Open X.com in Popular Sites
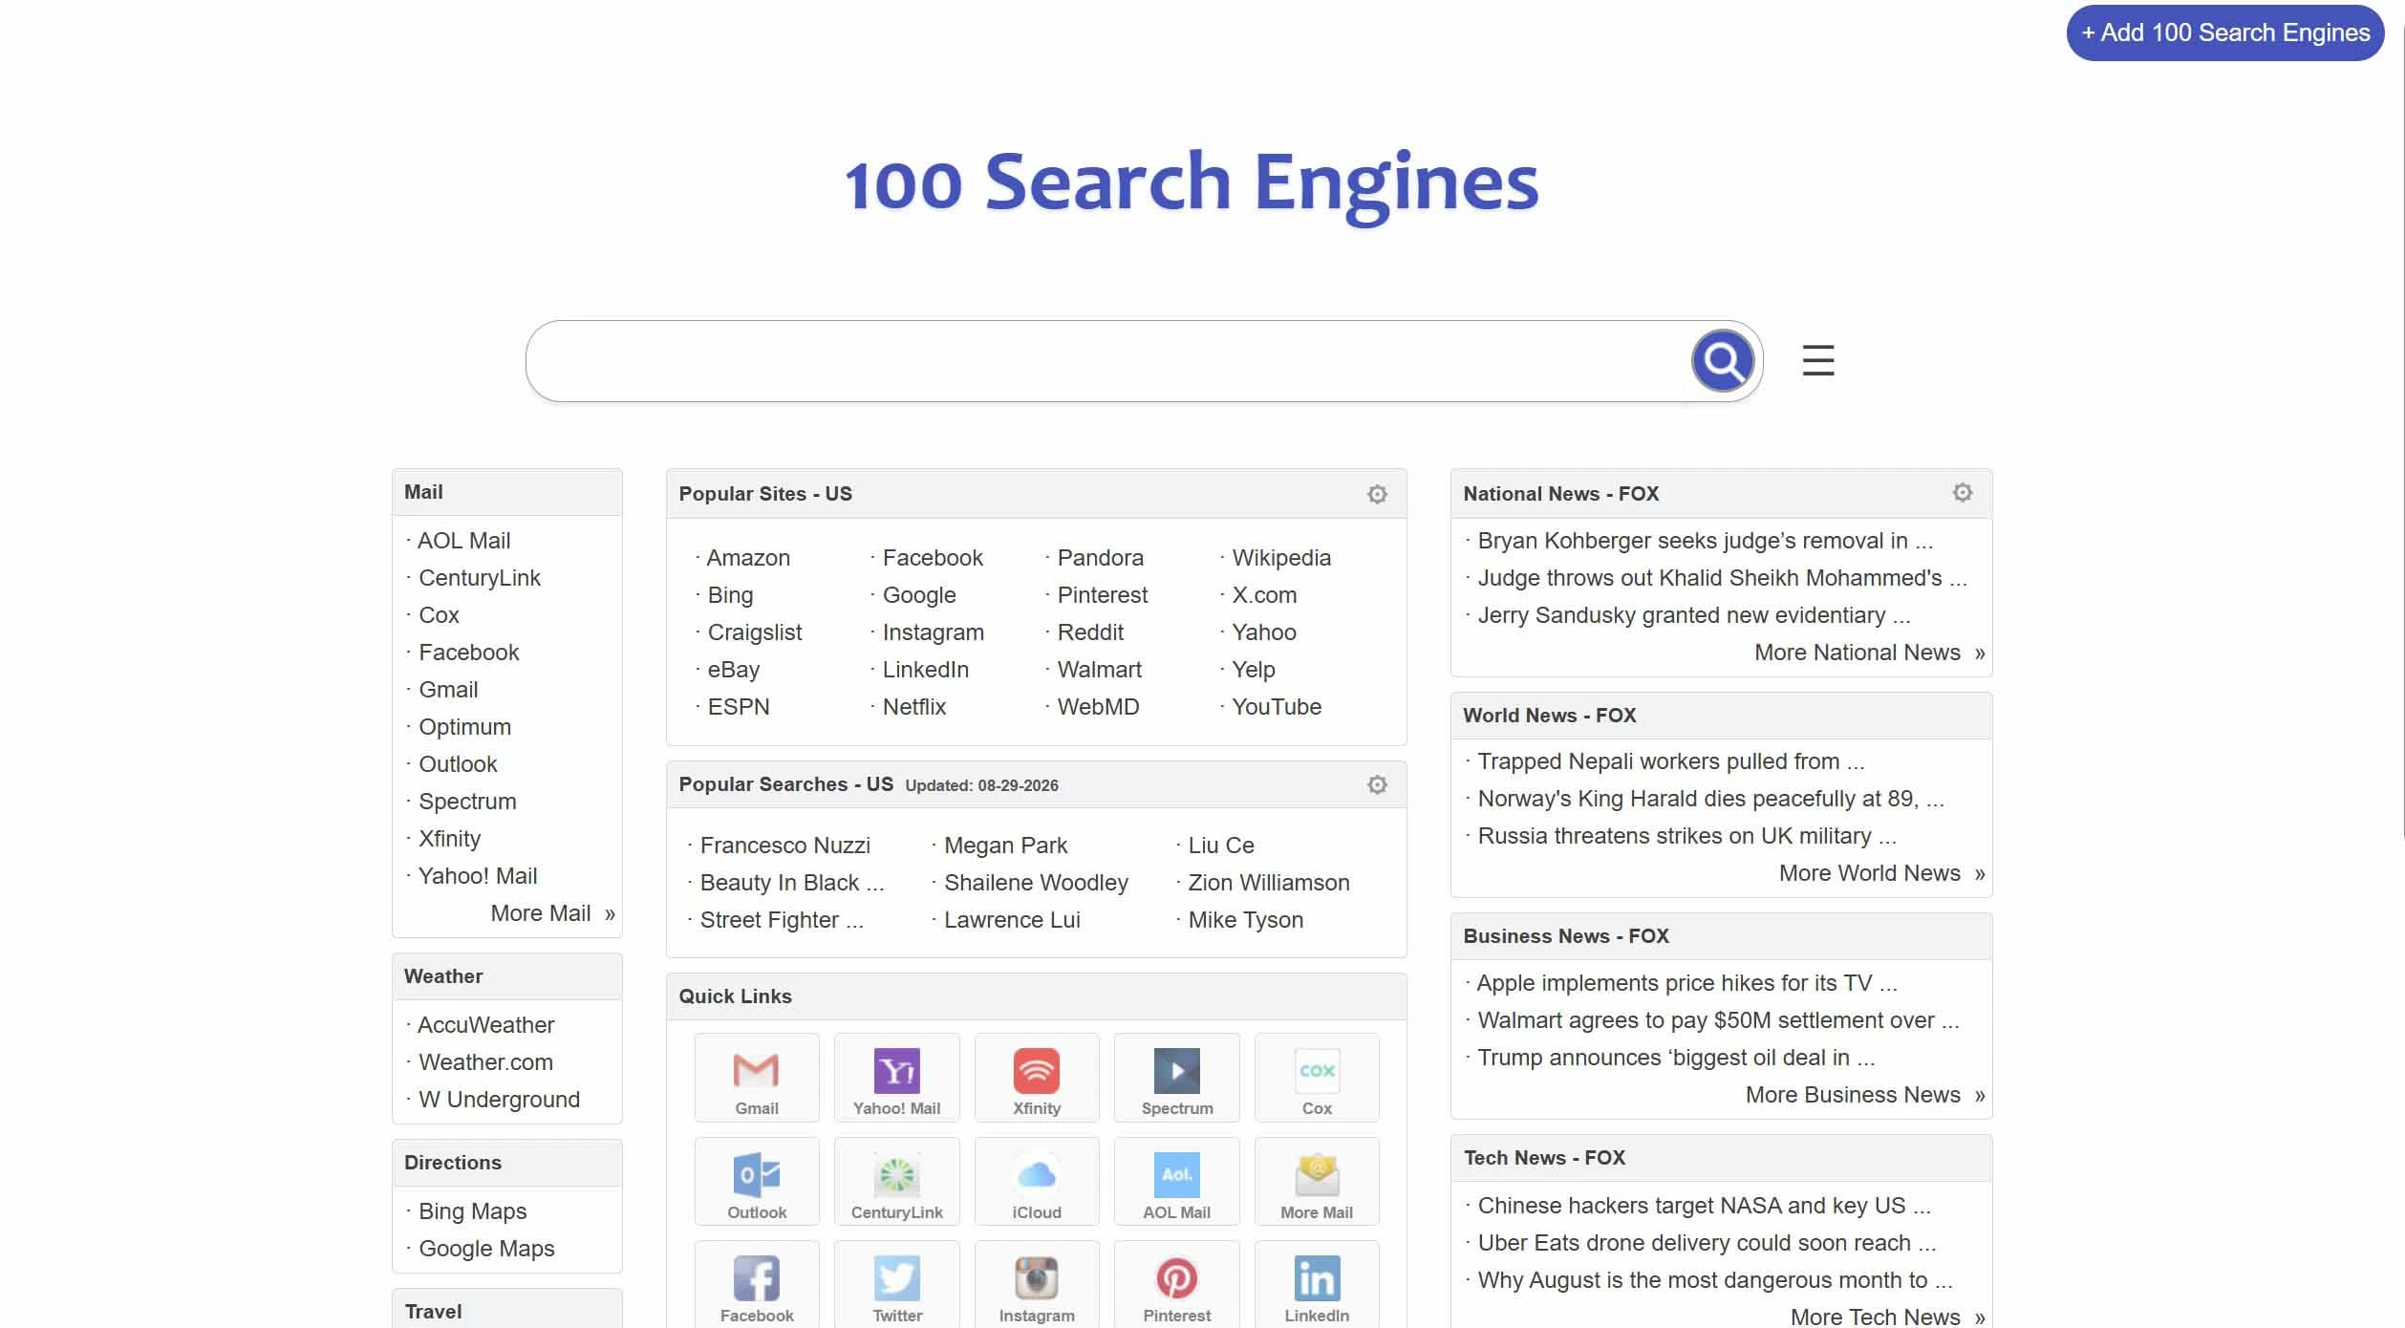The height and width of the screenshot is (1328, 2405). point(1264,595)
